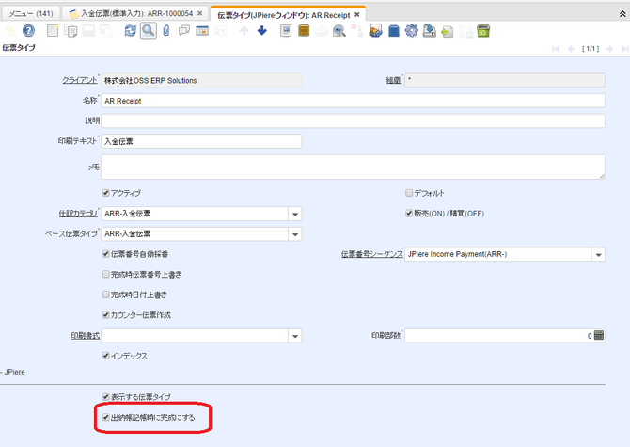Switch to the メニュー (141) tab
Image resolution: width=630 pixels, height=447 pixels.
31,14
